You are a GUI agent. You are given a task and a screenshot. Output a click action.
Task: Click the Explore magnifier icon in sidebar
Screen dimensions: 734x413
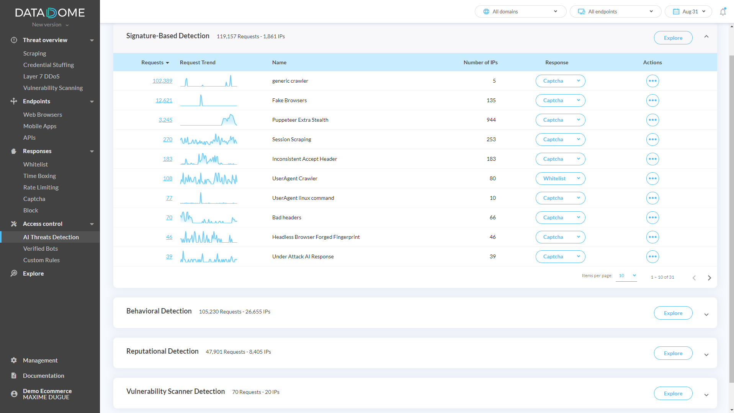14,273
